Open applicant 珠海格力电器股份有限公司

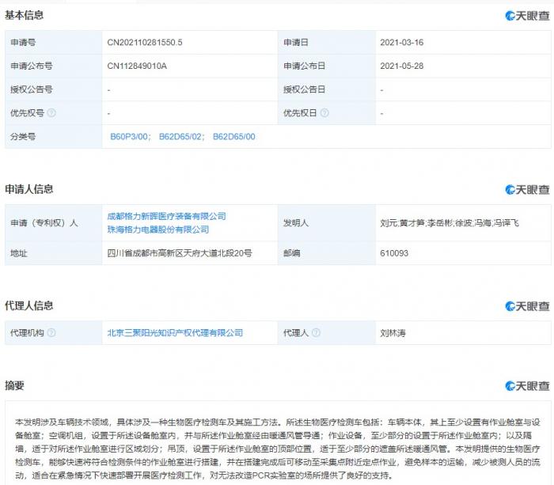158,229
